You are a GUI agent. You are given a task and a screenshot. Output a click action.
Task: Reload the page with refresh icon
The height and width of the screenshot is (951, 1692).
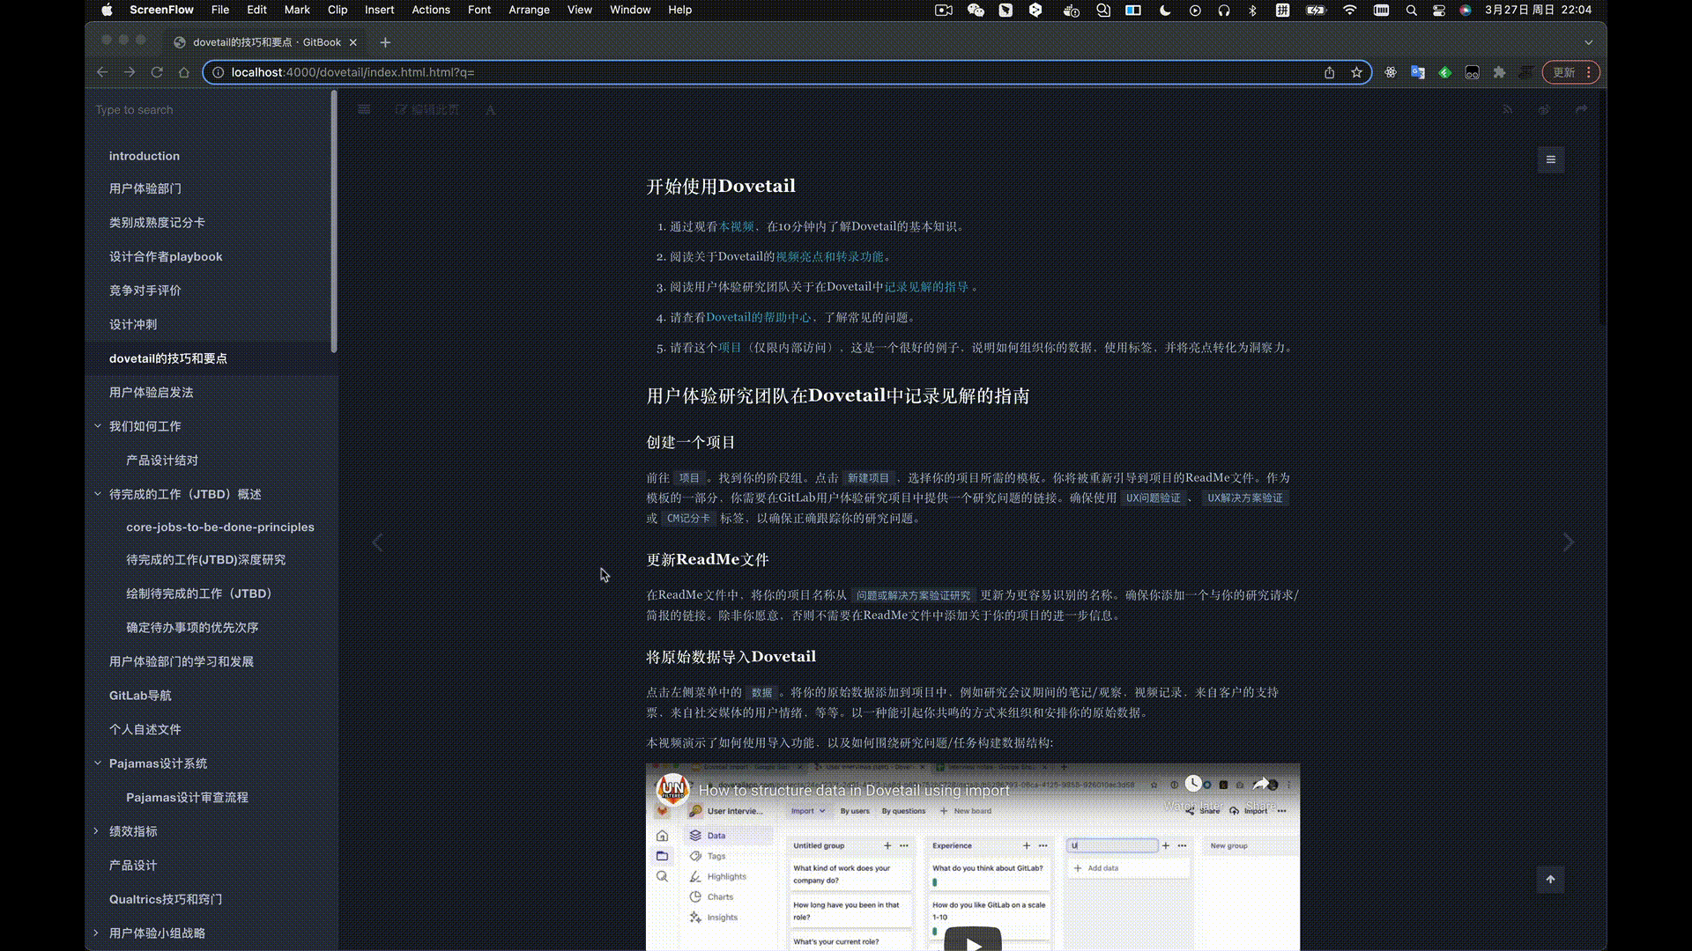[157, 72]
